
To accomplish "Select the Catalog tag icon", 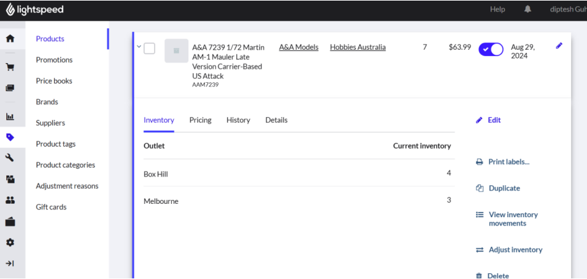I will click(x=10, y=138).
